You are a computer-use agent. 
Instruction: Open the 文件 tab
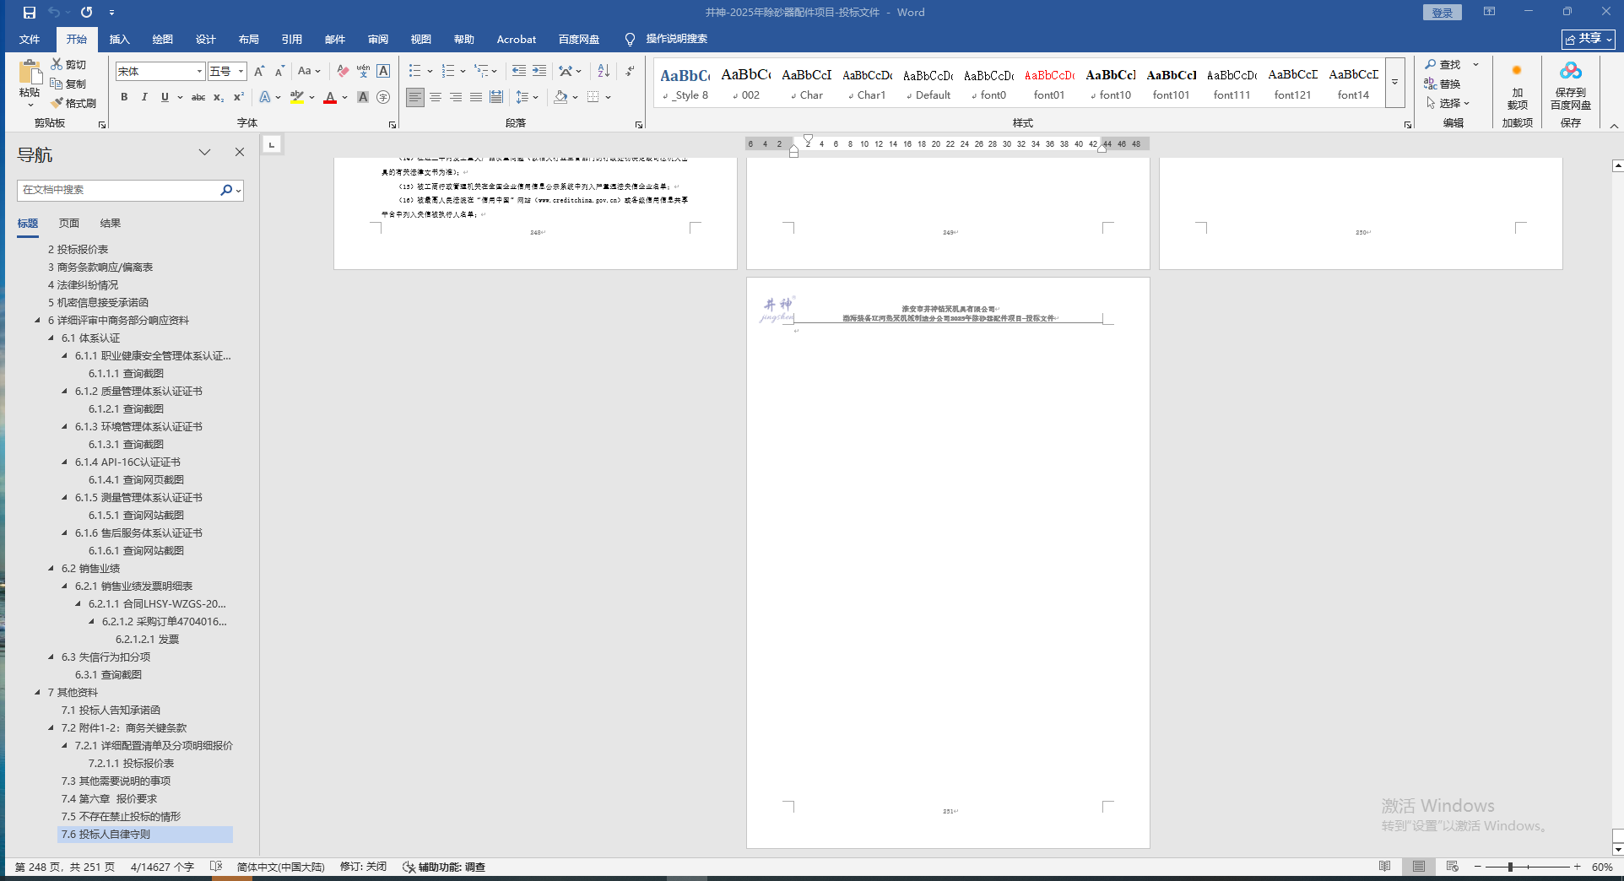(x=30, y=40)
